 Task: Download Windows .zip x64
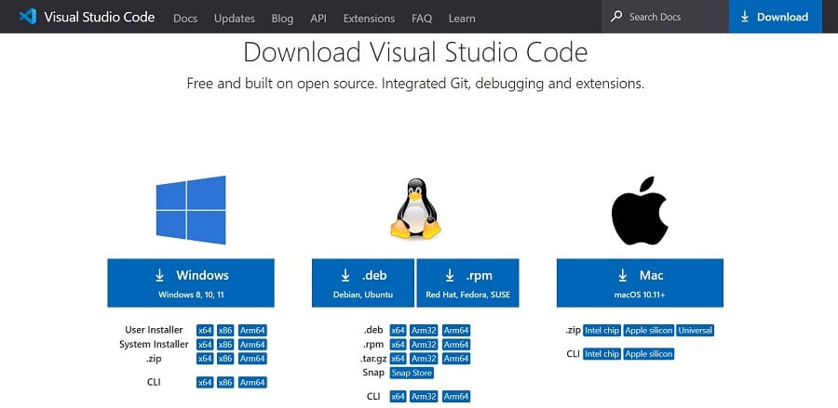point(205,359)
